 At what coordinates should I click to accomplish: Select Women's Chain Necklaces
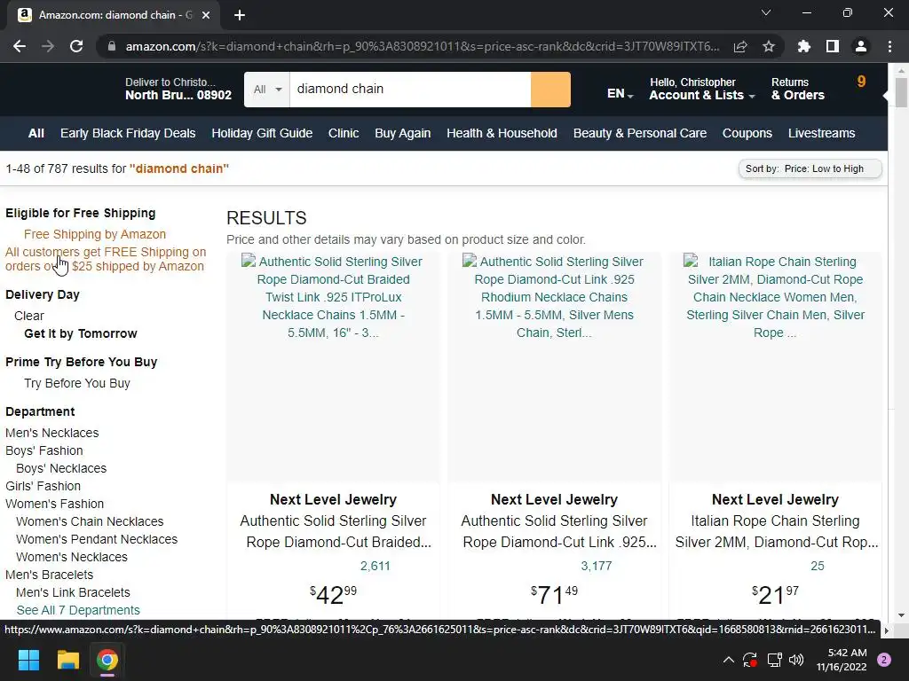coord(90,521)
